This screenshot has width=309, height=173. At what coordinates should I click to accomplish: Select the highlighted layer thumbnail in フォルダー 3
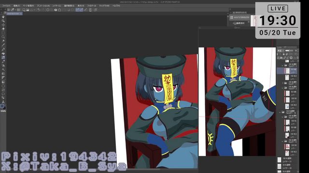(x=288, y=71)
